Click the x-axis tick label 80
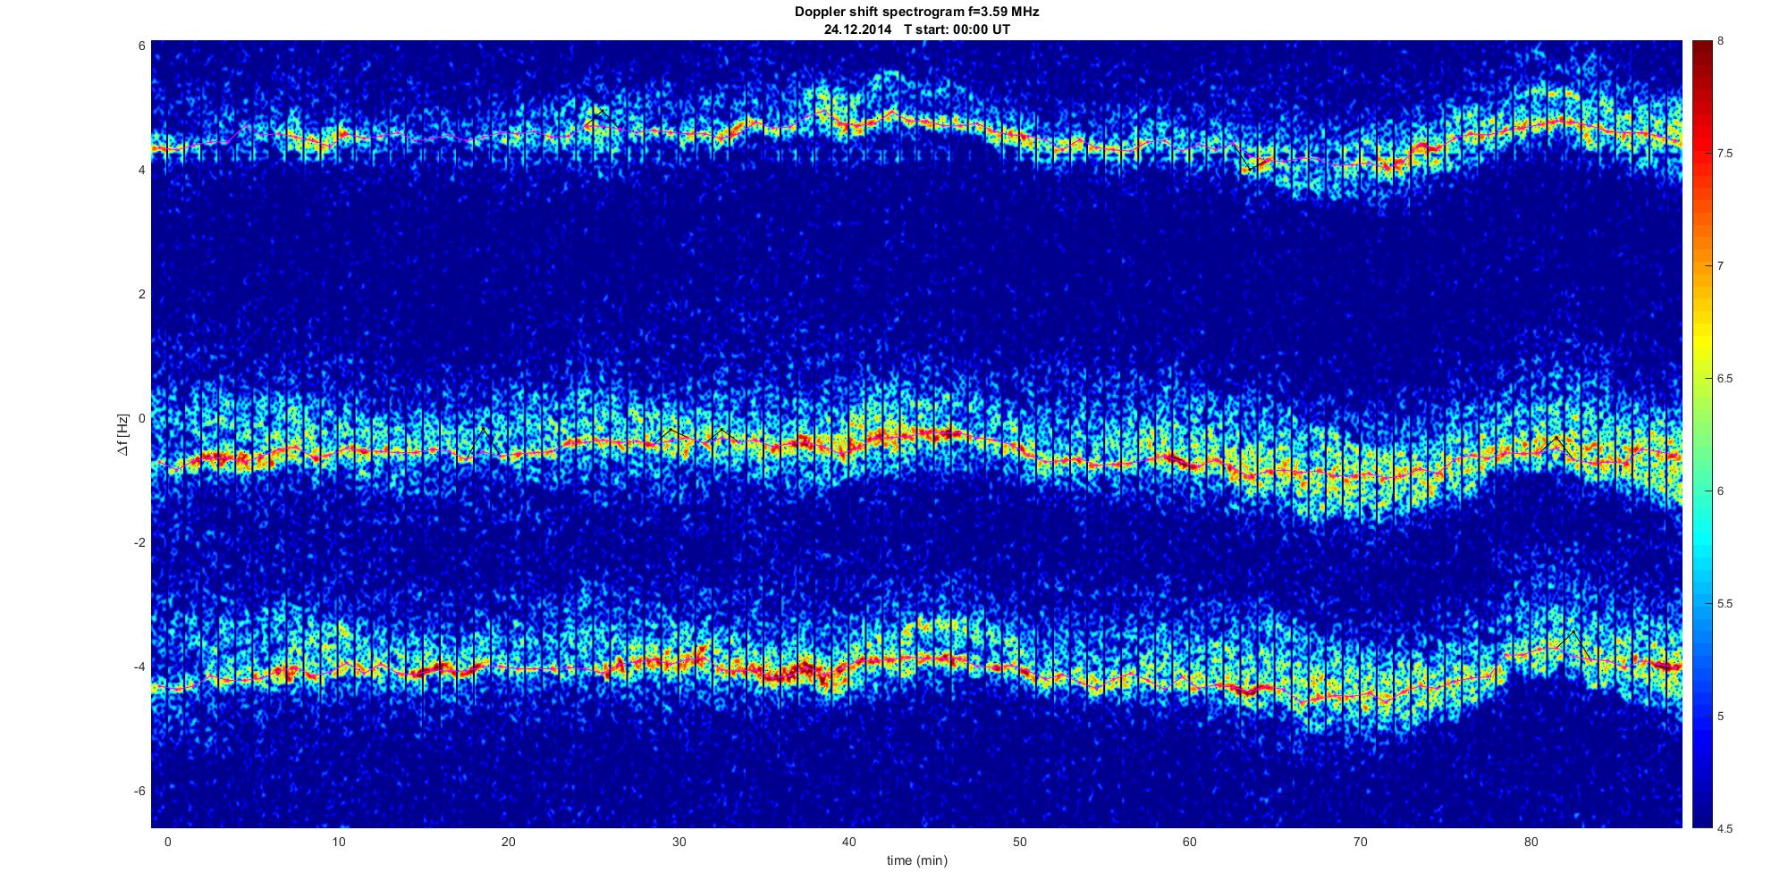This screenshot has width=1788, height=889. 1531,842
